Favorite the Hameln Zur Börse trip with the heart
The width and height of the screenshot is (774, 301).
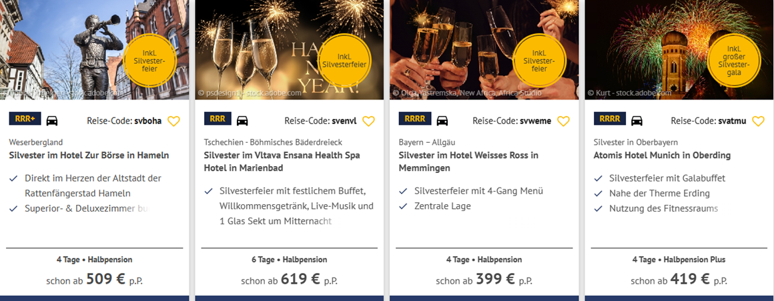(173, 121)
